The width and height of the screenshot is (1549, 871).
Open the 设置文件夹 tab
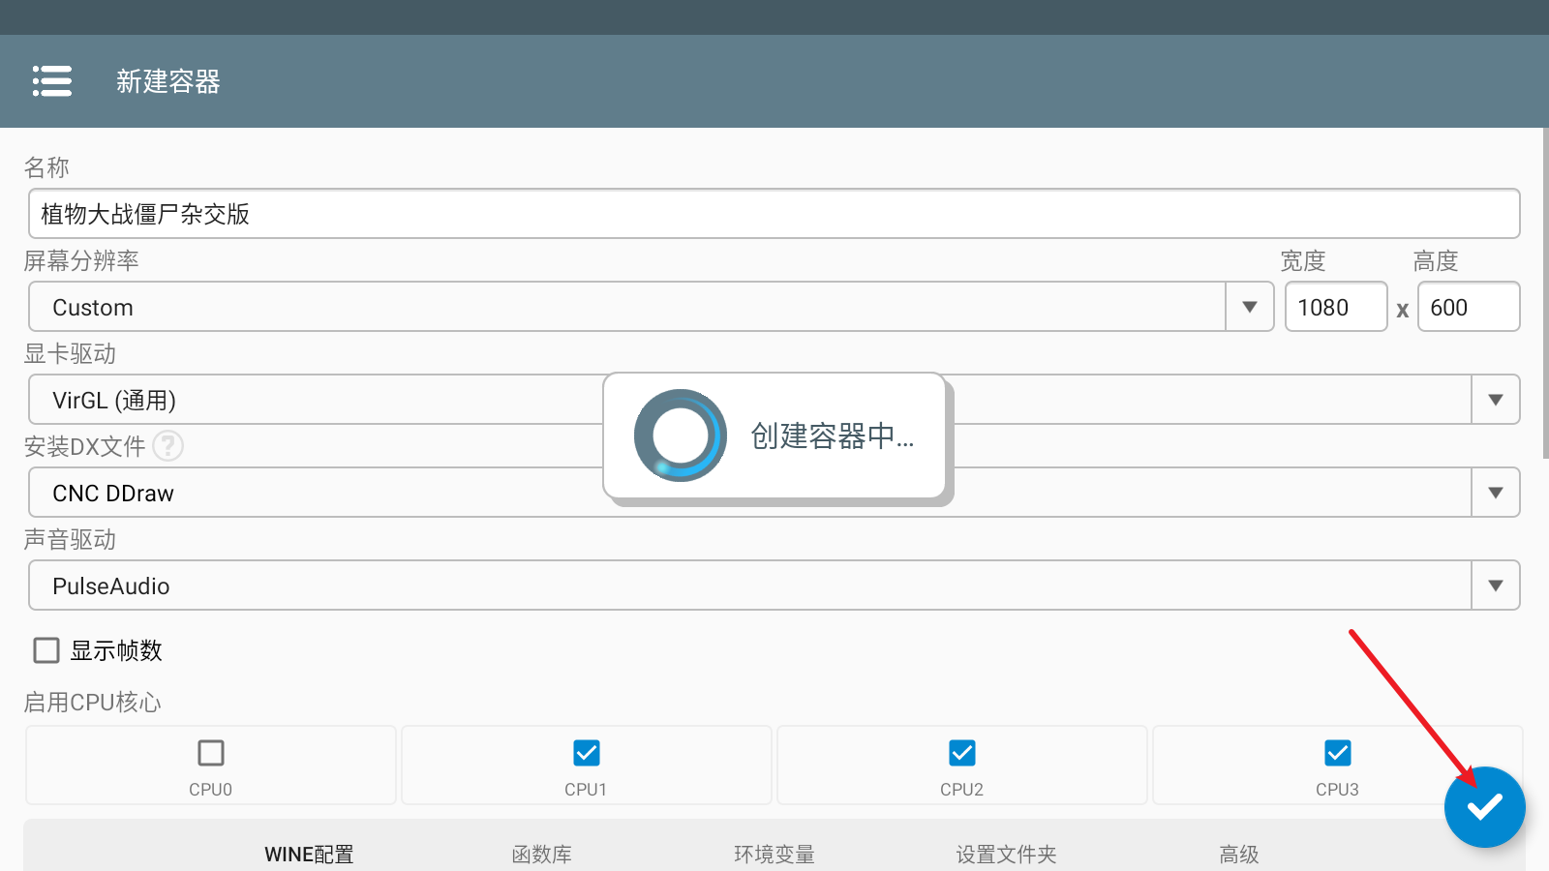[x=1007, y=854]
